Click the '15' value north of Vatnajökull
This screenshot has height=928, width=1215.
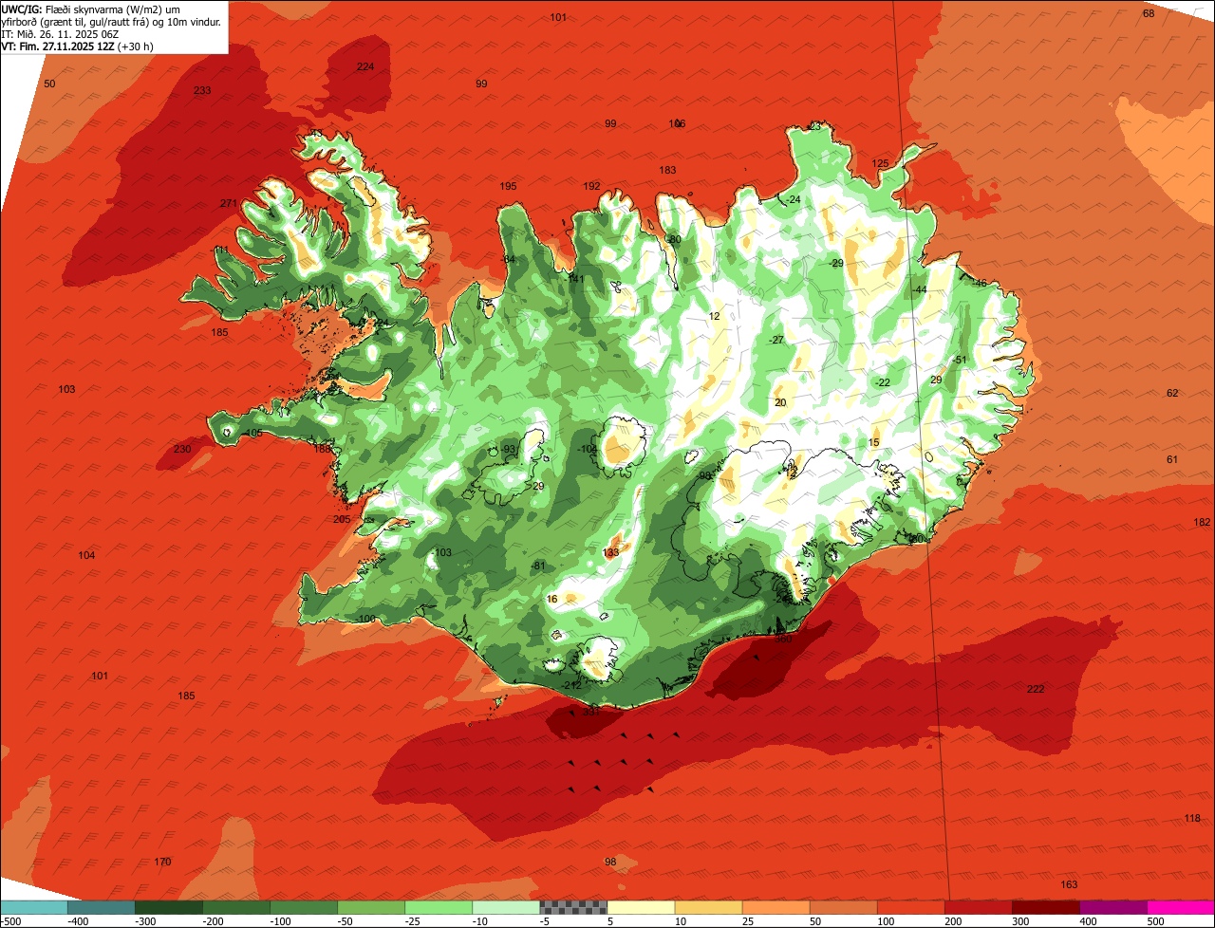coord(874,442)
